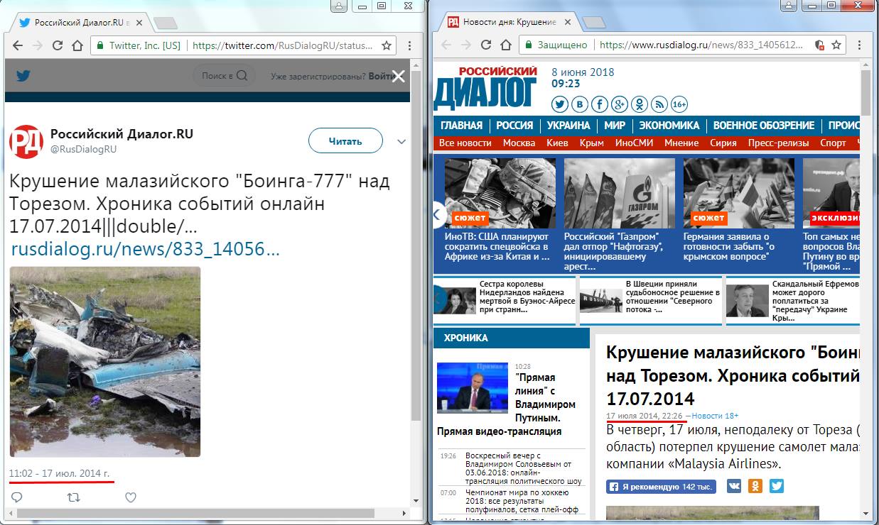Screen dimensions: 879x525
Task: Select Все новости in red submenu
Action: pyautogui.click(x=465, y=143)
